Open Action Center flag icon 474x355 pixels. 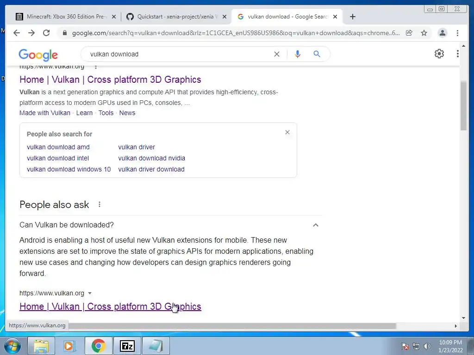[405, 346]
